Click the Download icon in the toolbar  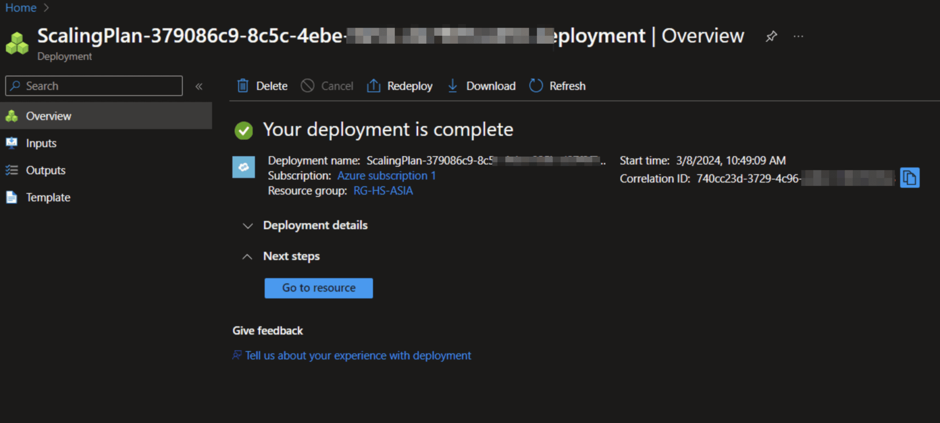(453, 86)
